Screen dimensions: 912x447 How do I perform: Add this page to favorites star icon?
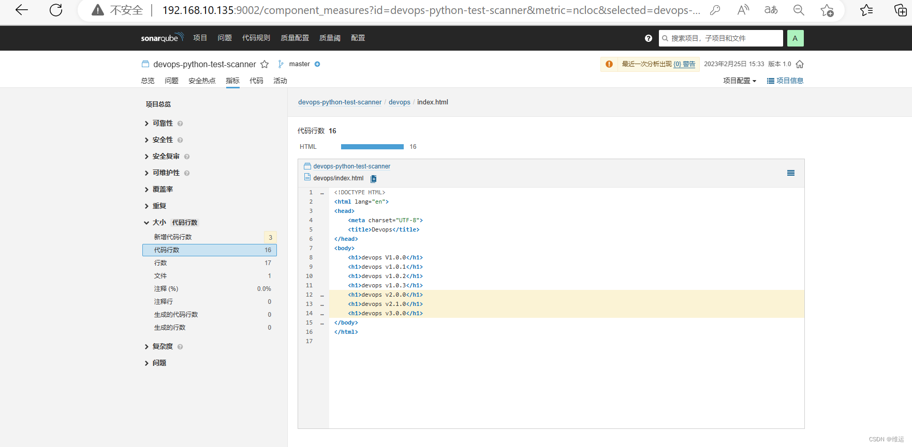tap(827, 10)
